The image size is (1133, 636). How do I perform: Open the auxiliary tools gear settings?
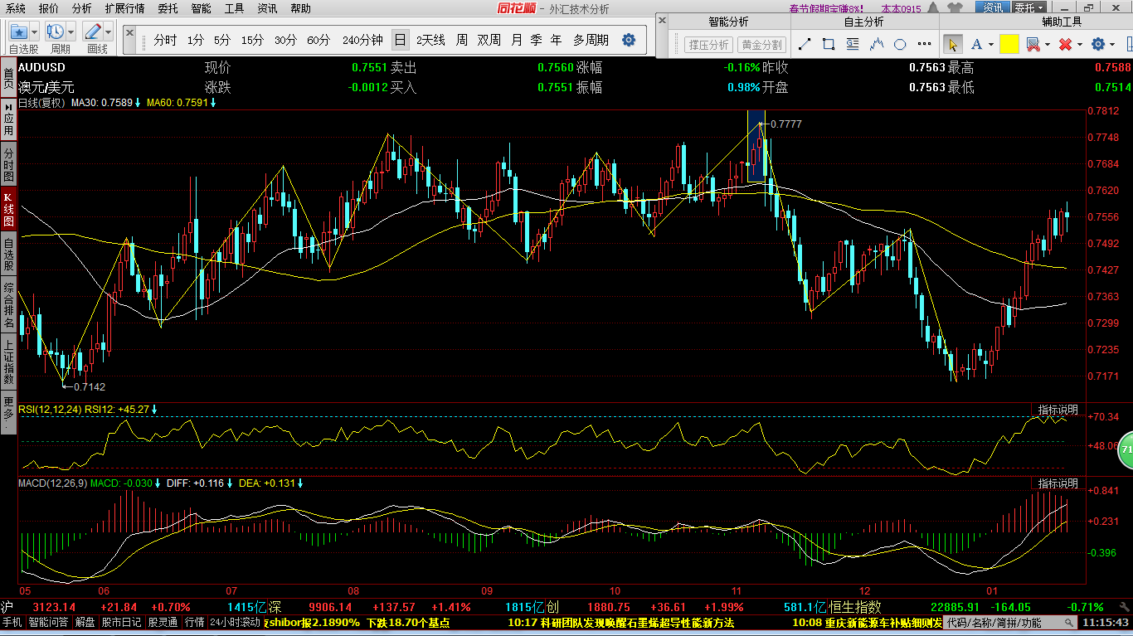pyautogui.click(x=1098, y=44)
